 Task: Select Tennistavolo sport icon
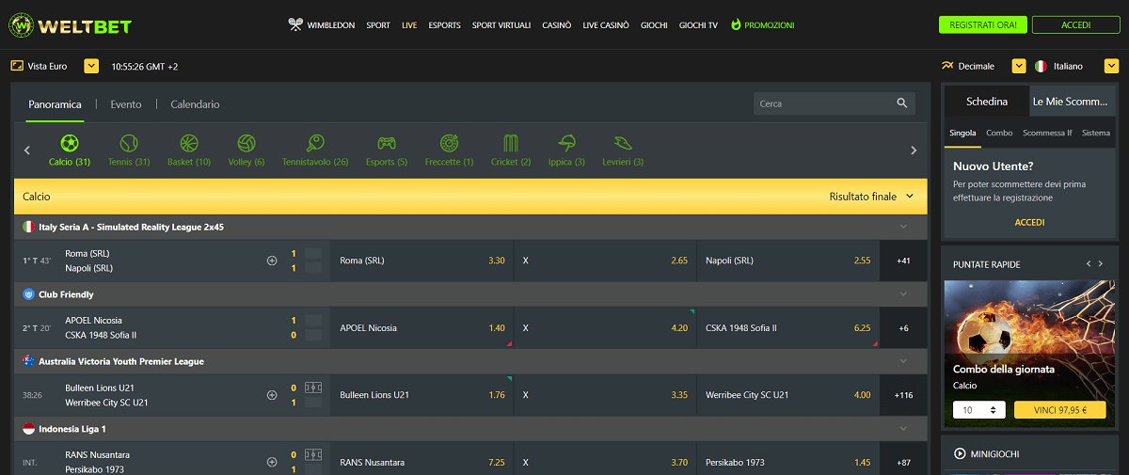point(315,144)
